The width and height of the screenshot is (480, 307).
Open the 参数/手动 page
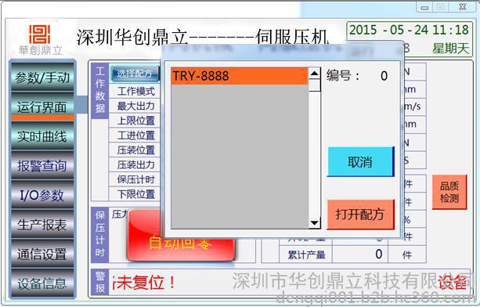(42, 77)
